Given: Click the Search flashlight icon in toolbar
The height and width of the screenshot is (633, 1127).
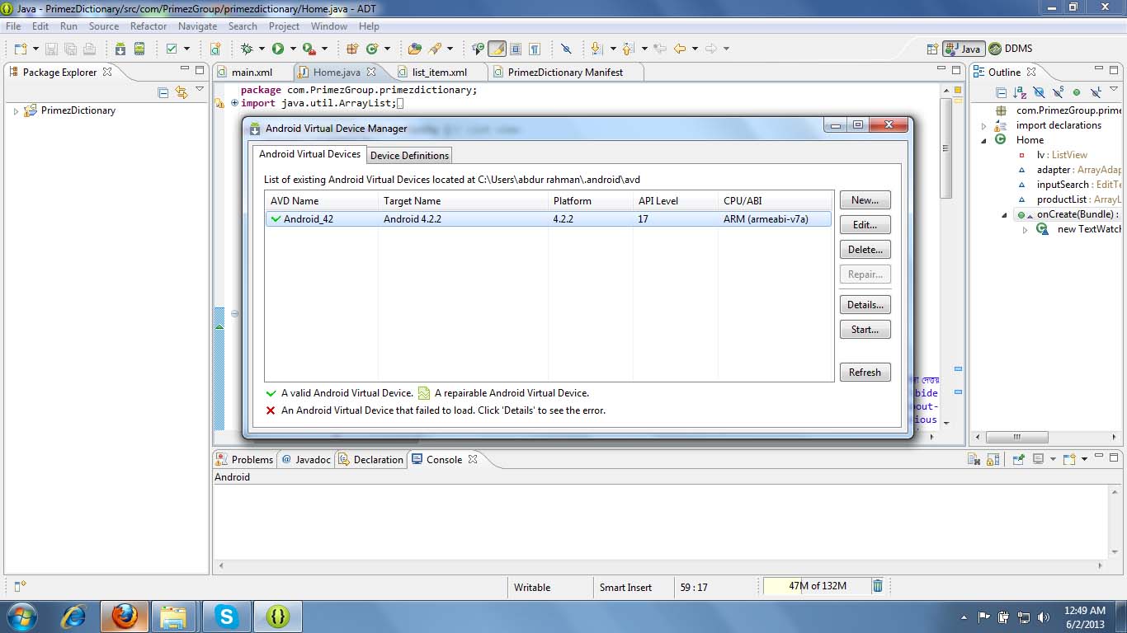Looking at the screenshot, I should point(434,49).
